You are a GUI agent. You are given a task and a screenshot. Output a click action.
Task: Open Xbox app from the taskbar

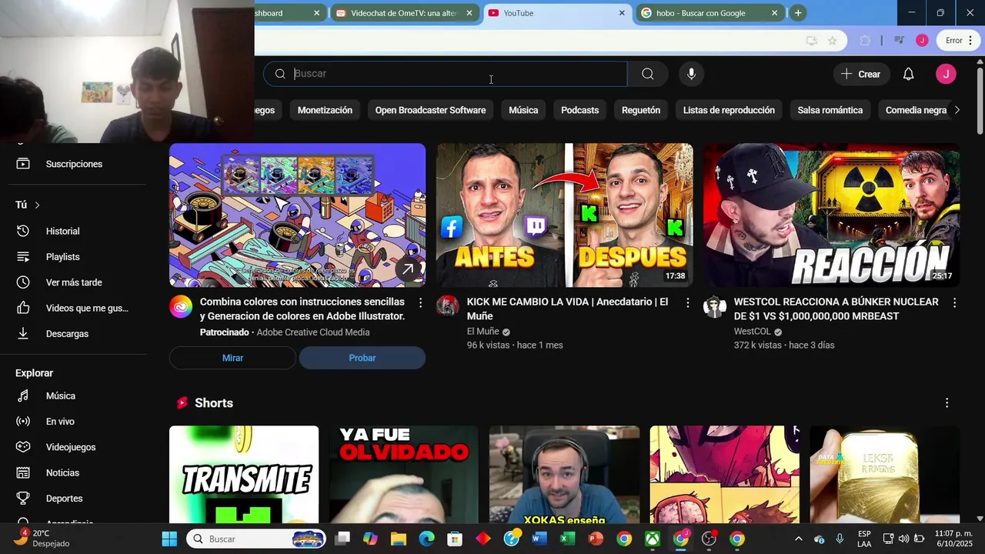coord(653,539)
